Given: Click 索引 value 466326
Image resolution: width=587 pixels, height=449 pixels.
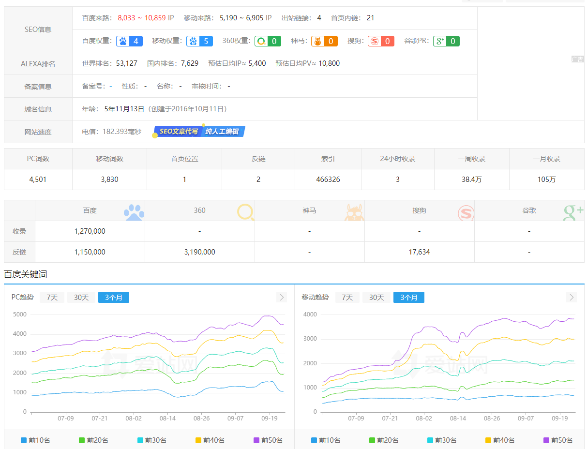Looking at the screenshot, I should tap(328, 180).
